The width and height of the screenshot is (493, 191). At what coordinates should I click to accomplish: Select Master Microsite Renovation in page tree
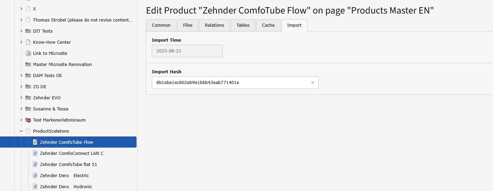63,64
